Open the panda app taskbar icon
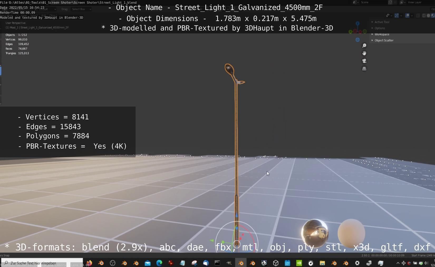Image resolution: width=435 pixels, height=267 pixels. 264,263
